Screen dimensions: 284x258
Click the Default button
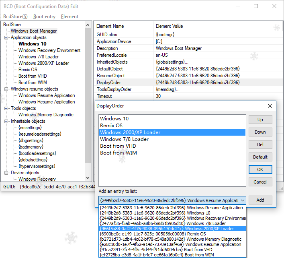(x=260, y=157)
